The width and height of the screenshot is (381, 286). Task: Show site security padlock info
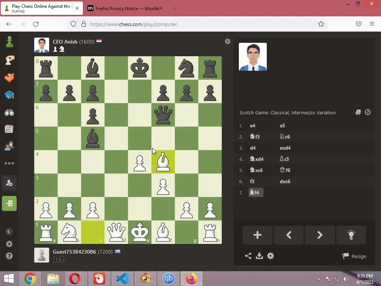(x=84, y=24)
